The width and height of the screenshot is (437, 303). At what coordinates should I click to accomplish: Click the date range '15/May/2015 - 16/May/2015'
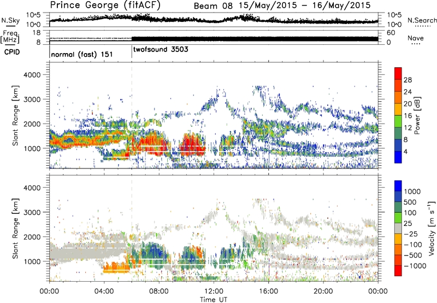[x=305, y=5]
